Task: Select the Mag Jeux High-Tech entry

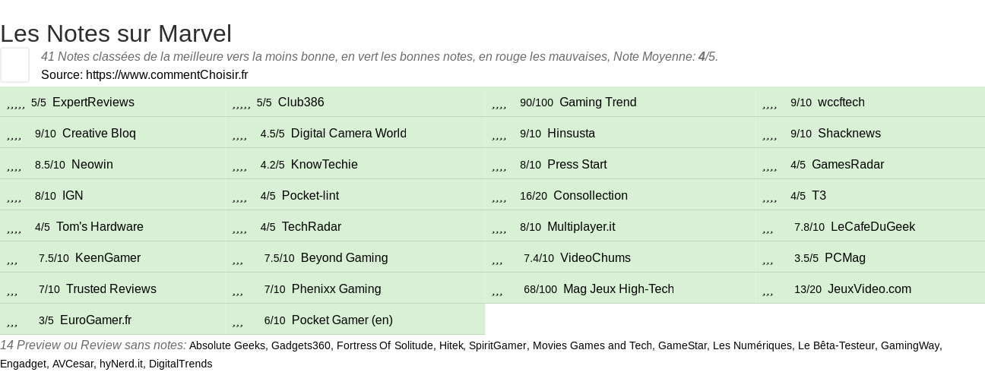Action: coord(620,288)
